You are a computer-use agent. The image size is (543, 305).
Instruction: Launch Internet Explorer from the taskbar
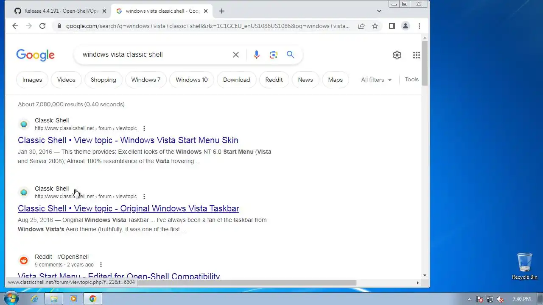[x=34, y=299]
